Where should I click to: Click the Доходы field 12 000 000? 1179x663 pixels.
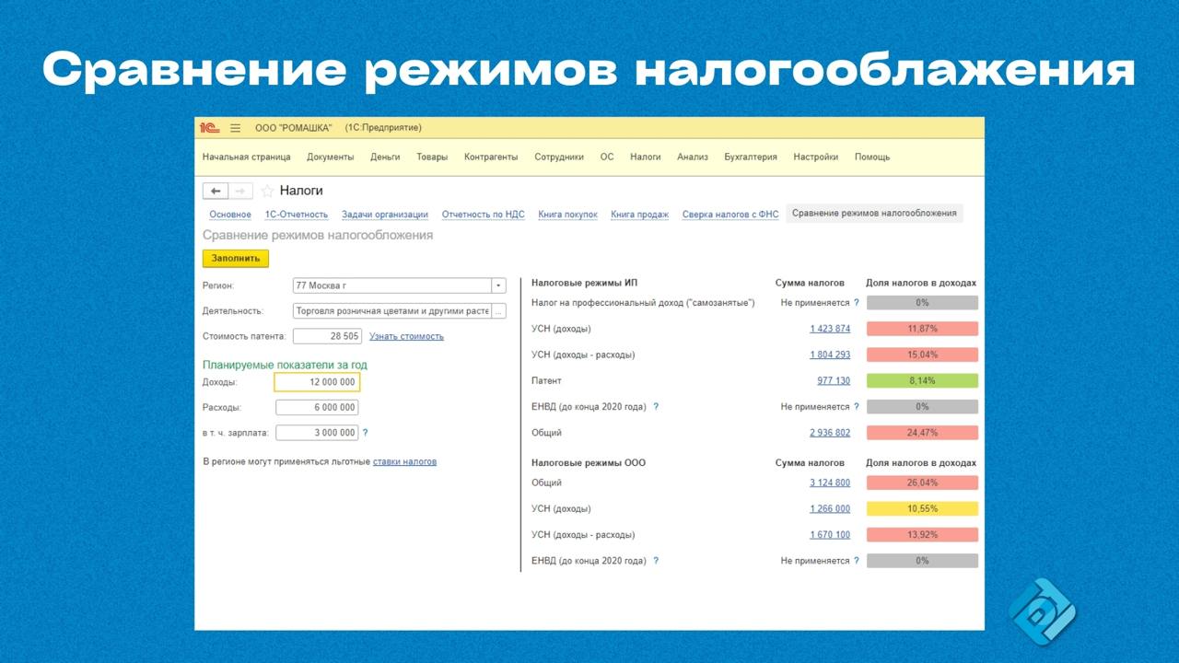point(317,382)
